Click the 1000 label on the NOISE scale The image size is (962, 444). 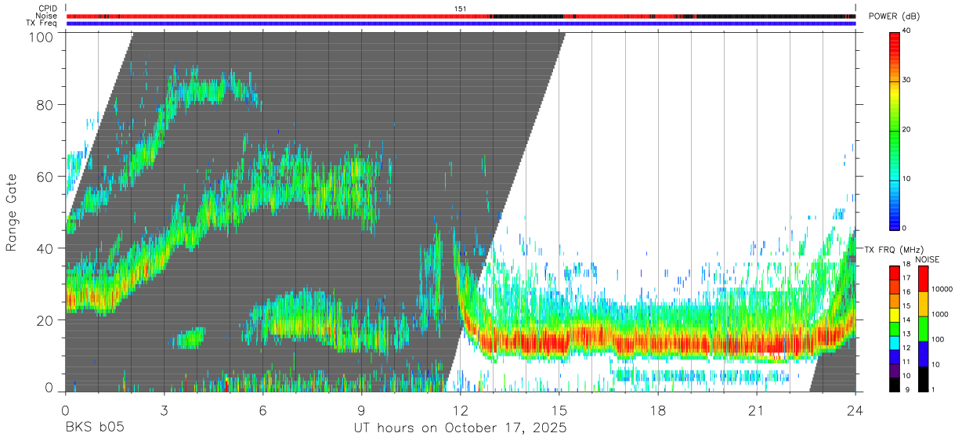click(940, 314)
